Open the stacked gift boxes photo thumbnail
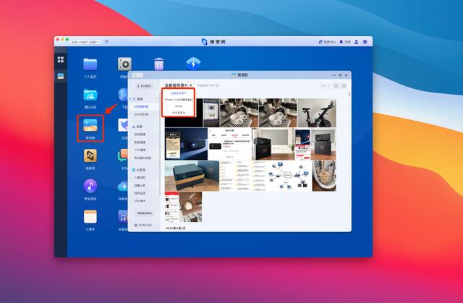The height and width of the screenshot is (303, 463). coord(192,176)
